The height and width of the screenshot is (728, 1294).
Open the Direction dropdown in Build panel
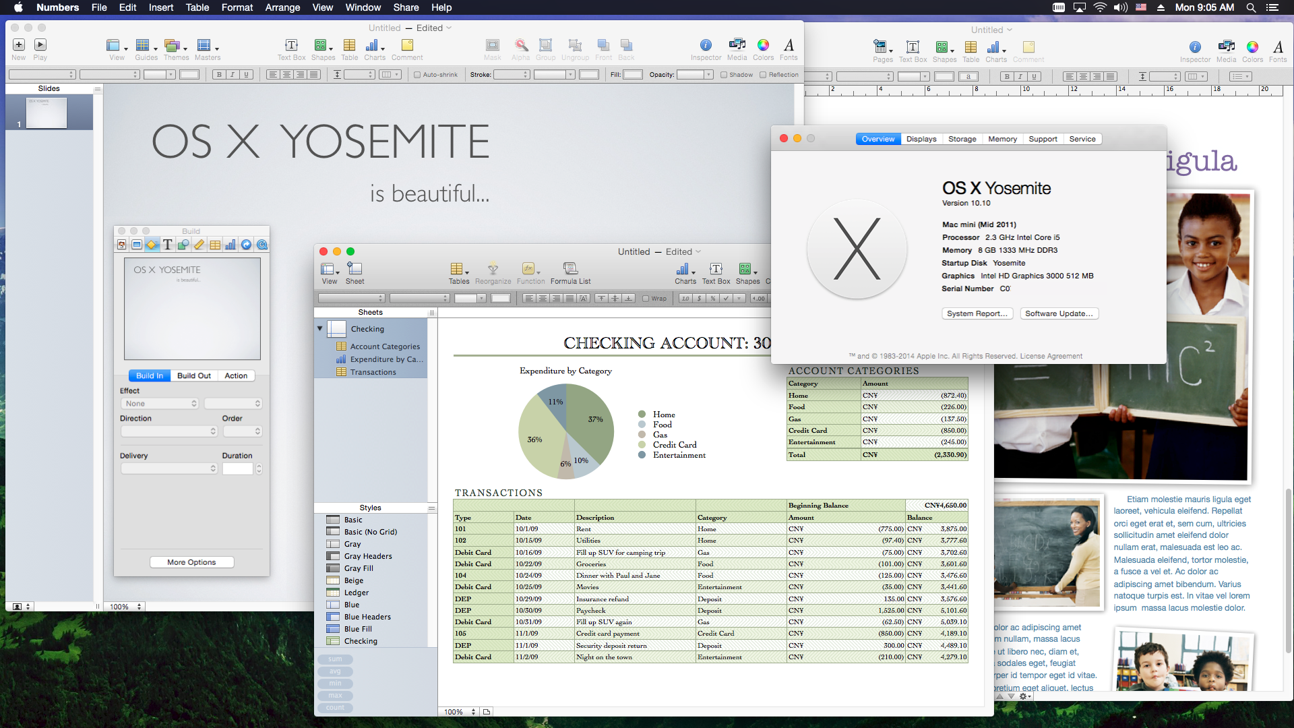coord(169,431)
